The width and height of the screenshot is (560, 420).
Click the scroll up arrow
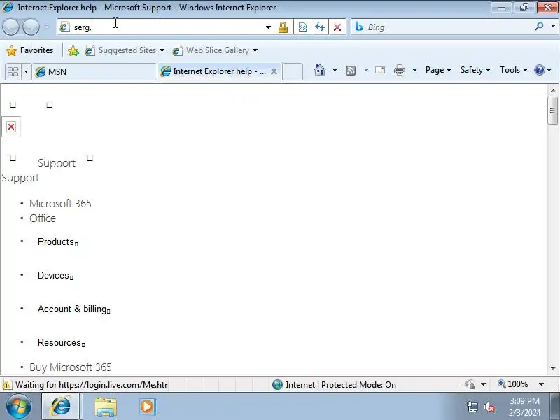pyautogui.click(x=553, y=90)
